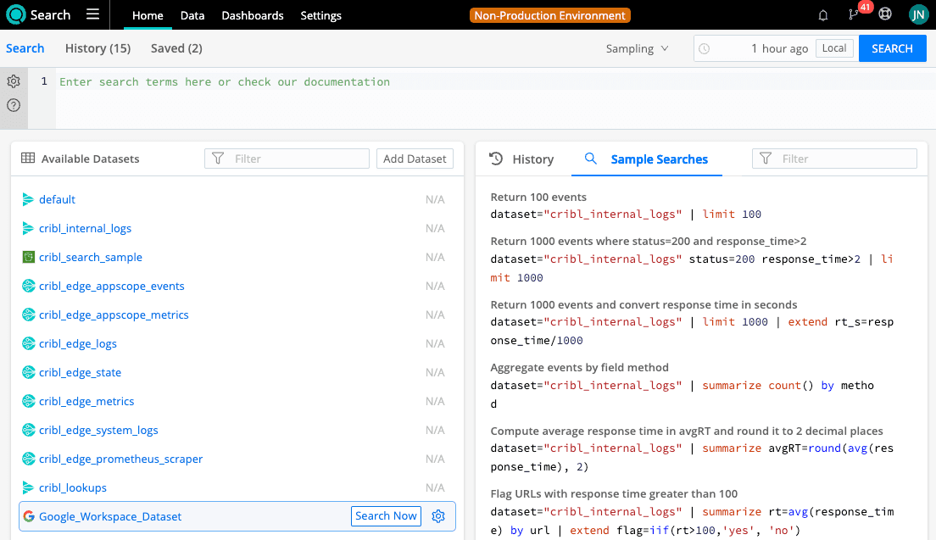
Task: Open the hamburger navigation menu
Action: point(93,15)
